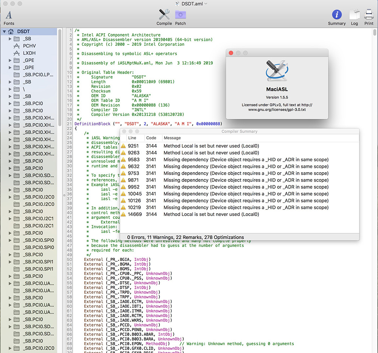378x353 pixels.
Task: Print the DSDT document
Action: click(369, 17)
